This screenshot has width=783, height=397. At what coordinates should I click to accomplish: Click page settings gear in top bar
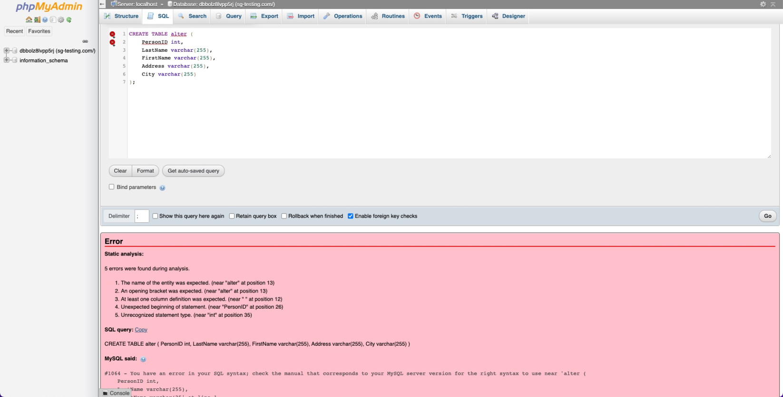pos(763,4)
